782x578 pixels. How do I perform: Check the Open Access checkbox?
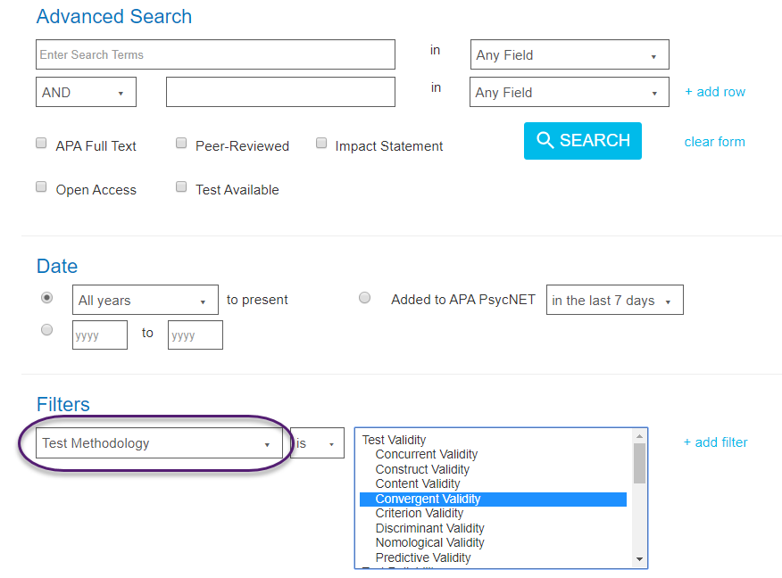[x=41, y=186]
